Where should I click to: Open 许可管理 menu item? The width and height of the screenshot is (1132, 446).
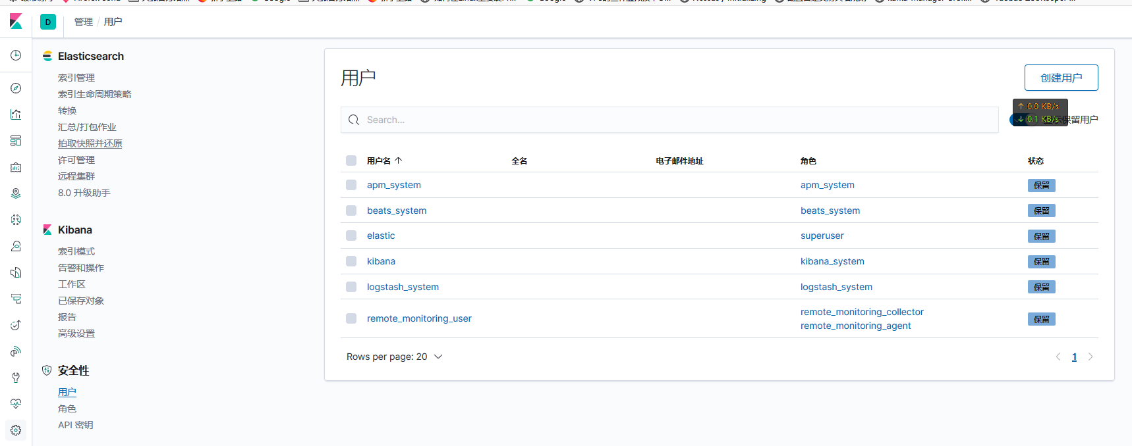pyautogui.click(x=76, y=160)
